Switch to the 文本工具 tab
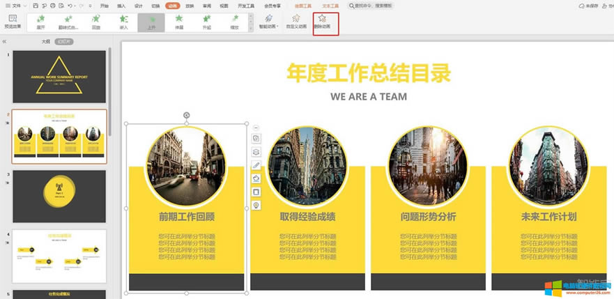This screenshot has width=614, height=299. (330, 6)
